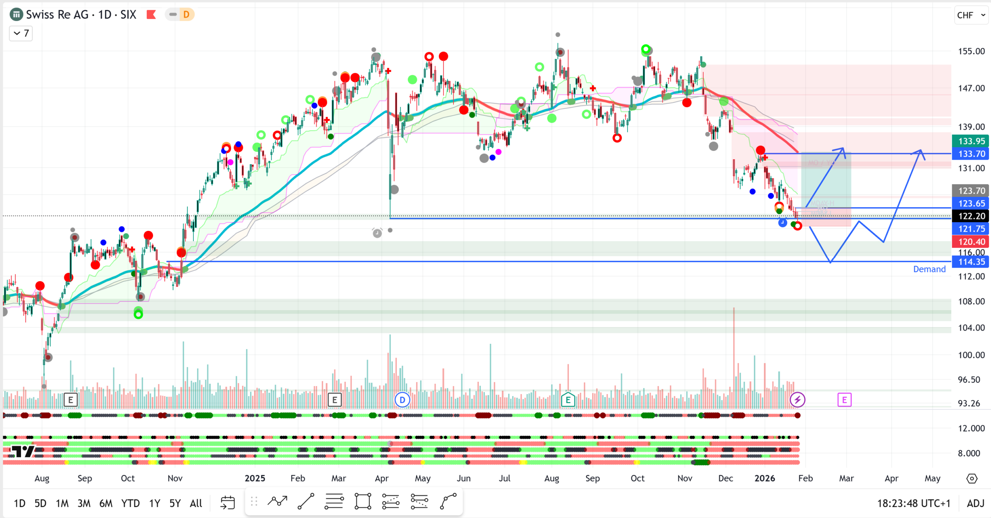
Task: Click the Demand label on chart
Action: (x=929, y=269)
